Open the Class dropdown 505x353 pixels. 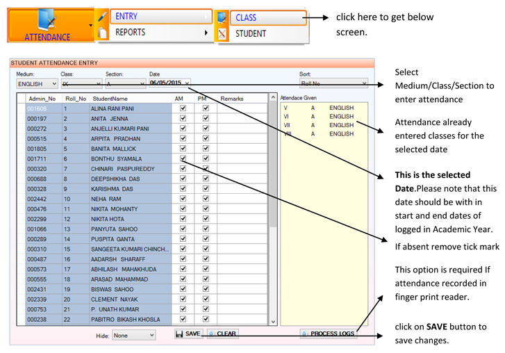tap(81, 84)
